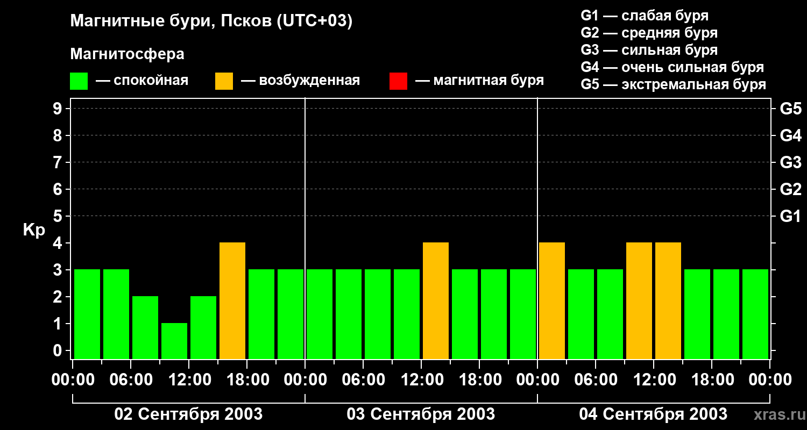Click the orange Kp 4 bar on 03 Сентября
The width and height of the screenshot is (807, 430).
pos(436,300)
